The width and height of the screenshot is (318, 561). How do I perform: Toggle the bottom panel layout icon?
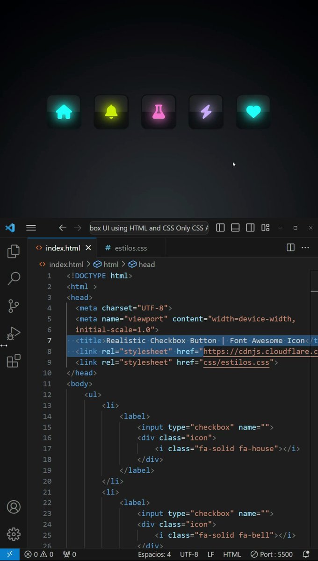235,228
